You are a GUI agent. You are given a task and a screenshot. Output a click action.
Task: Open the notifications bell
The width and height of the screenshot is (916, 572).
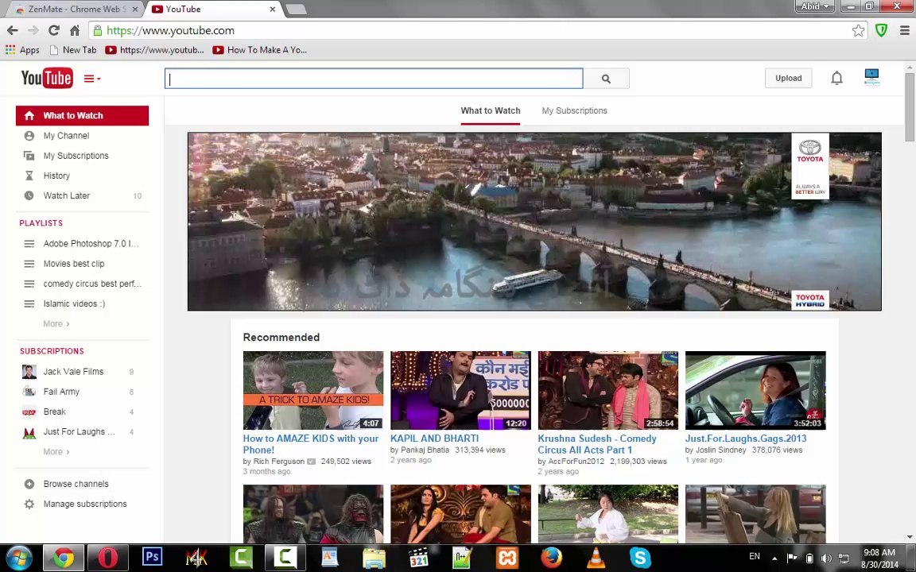[836, 78]
